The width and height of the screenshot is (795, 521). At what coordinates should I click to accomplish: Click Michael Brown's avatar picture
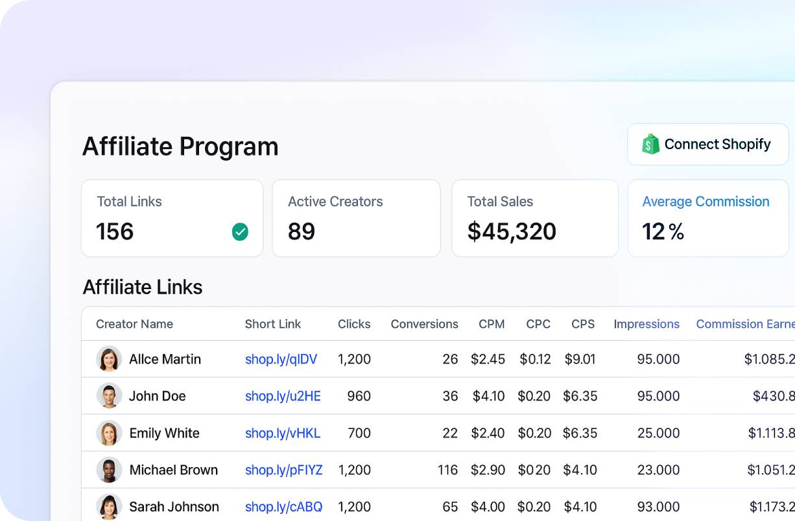[109, 470]
